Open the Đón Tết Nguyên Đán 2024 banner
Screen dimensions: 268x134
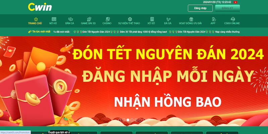coord(134,81)
